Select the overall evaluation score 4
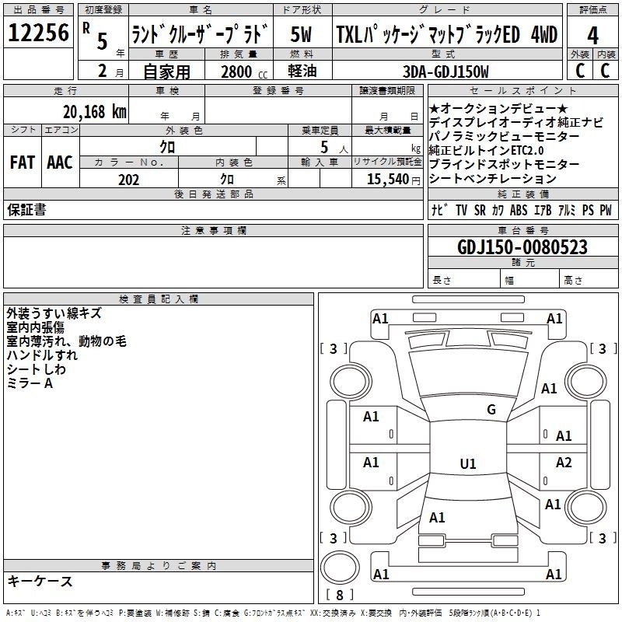The width and height of the screenshot is (622, 622). [x=592, y=35]
